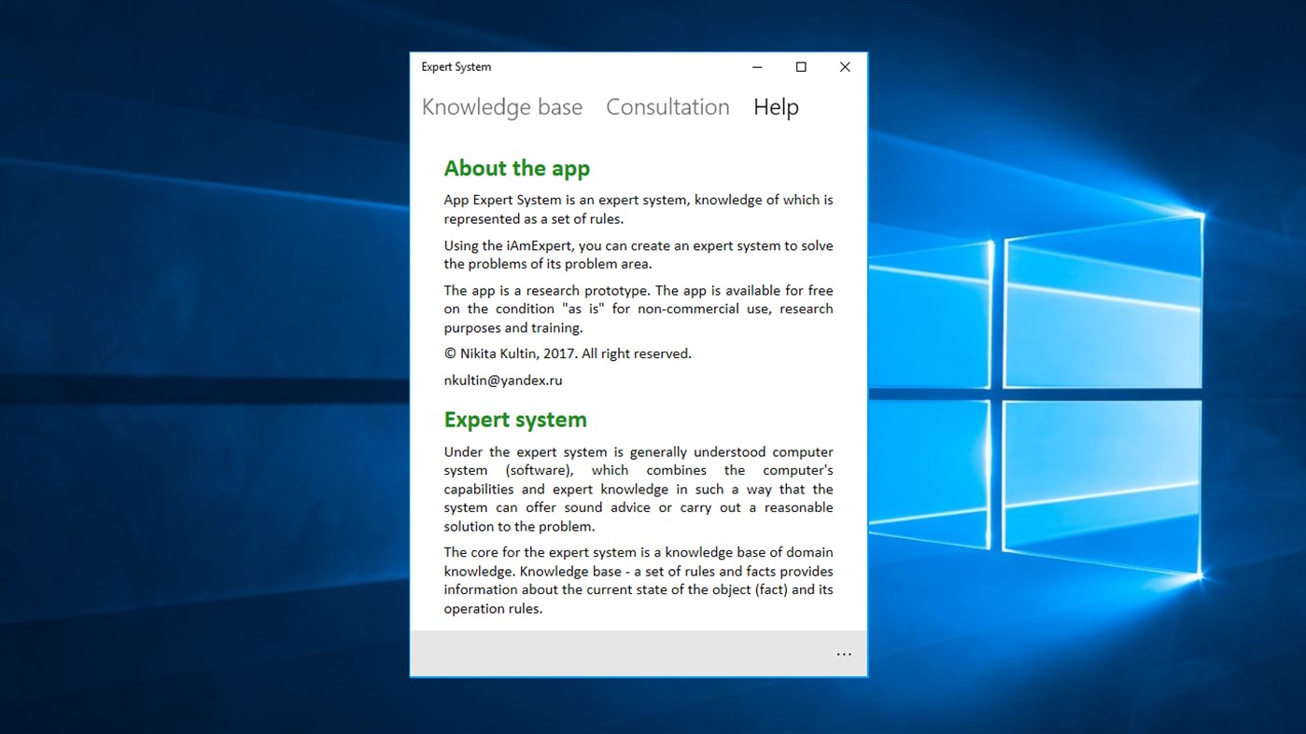Click the Expert System title bar text
This screenshot has width=1306, height=734.
coord(456,66)
